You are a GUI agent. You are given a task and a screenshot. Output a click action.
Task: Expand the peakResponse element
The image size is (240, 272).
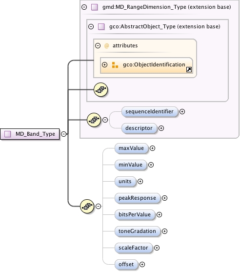[164, 198]
